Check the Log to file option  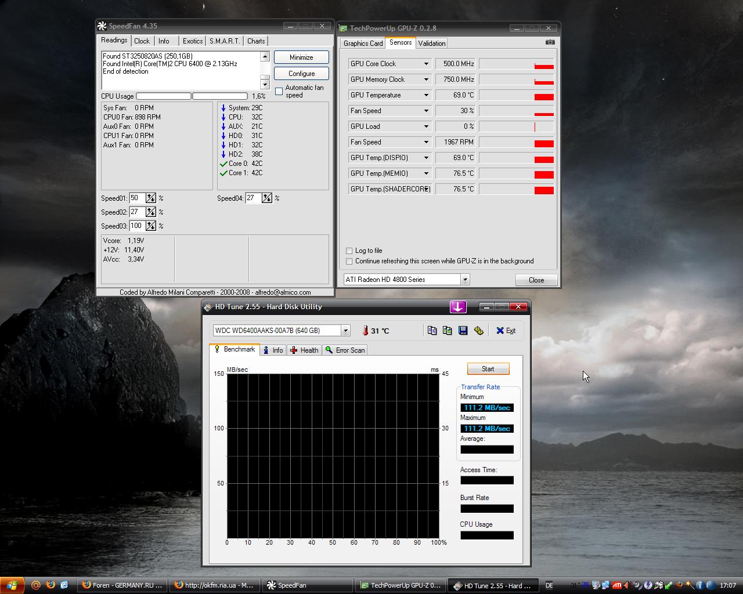click(349, 251)
